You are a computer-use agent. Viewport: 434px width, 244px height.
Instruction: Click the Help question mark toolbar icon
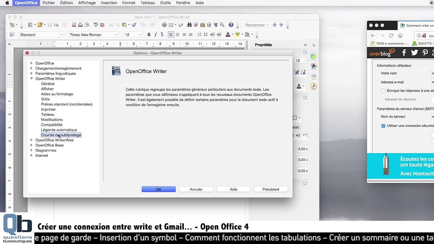coord(231,25)
